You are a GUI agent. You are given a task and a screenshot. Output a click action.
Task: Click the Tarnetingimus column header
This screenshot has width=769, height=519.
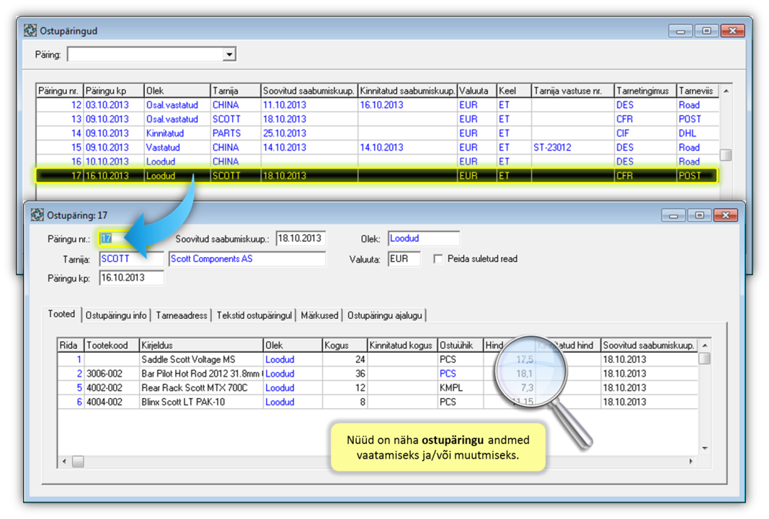[x=646, y=91]
